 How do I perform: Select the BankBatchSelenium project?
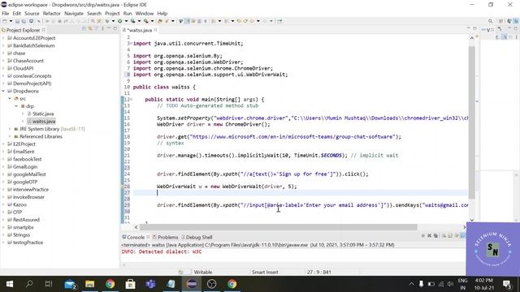34,45
